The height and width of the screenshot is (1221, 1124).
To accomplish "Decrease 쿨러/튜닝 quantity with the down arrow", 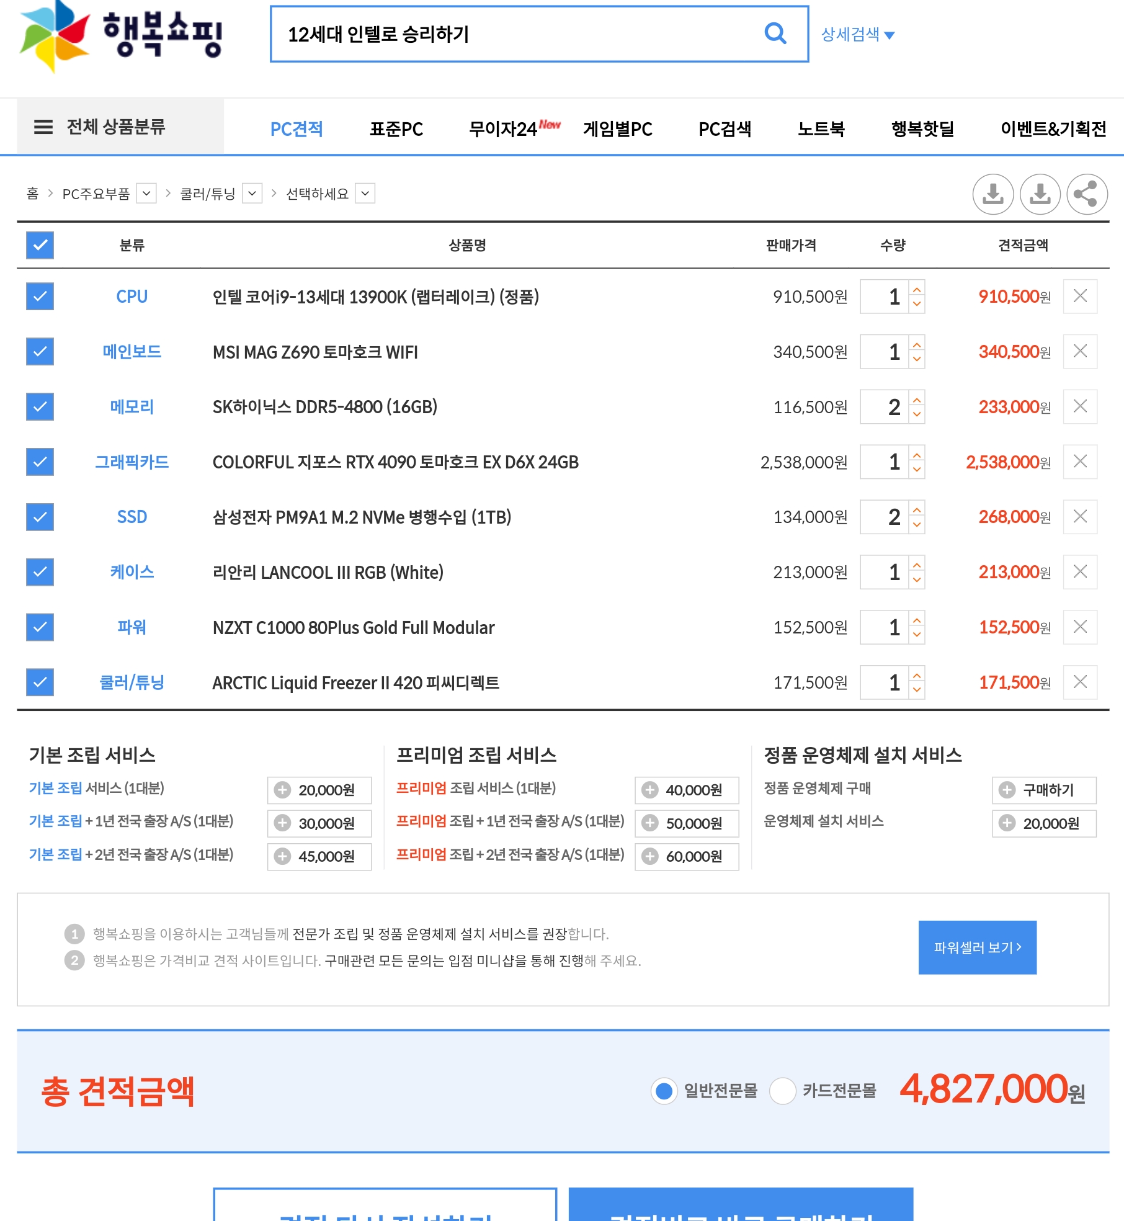I will point(917,691).
